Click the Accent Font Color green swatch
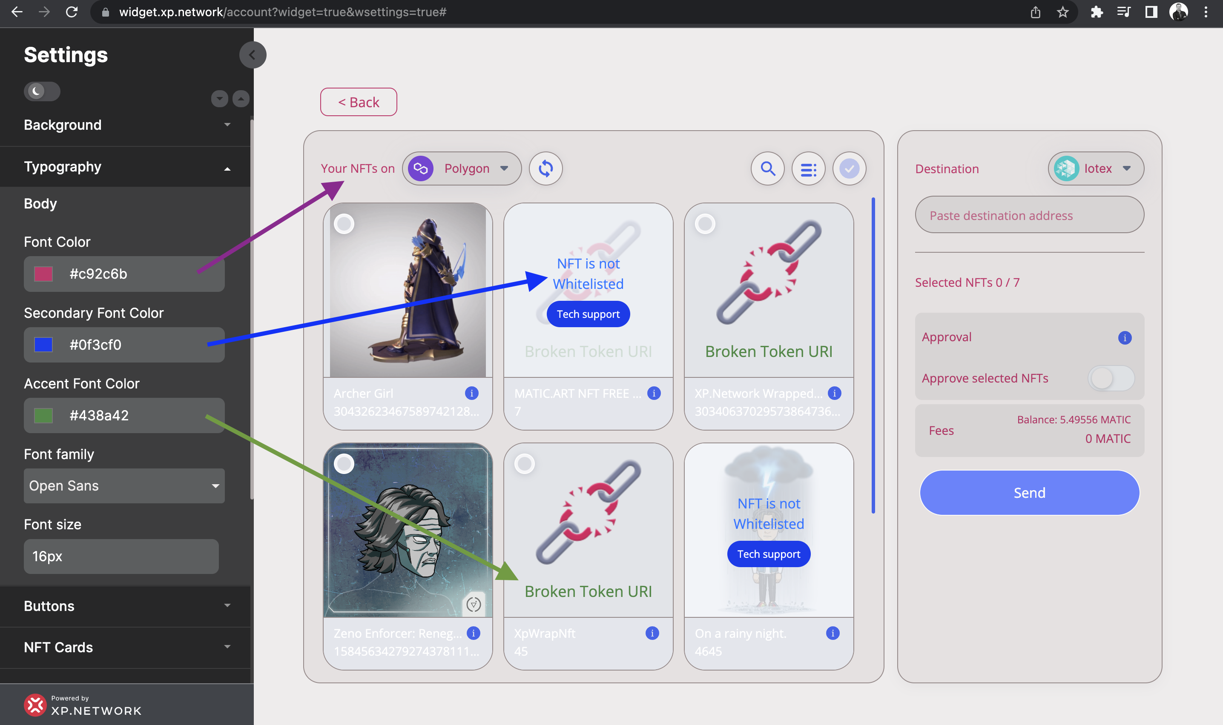The width and height of the screenshot is (1223, 725). (x=43, y=416)
